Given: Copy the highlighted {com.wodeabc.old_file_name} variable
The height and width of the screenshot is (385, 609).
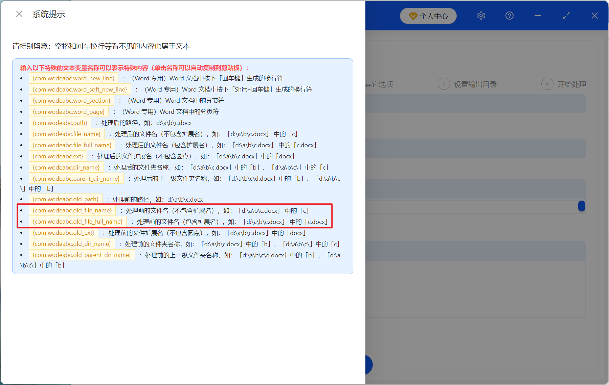Looking at the screenshot, I should [x=72, y=210].
